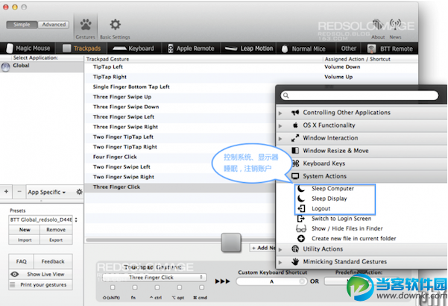Switch to Magic Mouse tab
This screenshot has width=448, height=306.
pos(28,49)
